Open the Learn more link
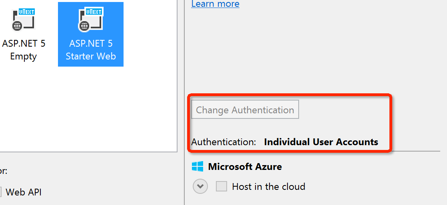Screen dimensions: 447x205 click(215, 4)
